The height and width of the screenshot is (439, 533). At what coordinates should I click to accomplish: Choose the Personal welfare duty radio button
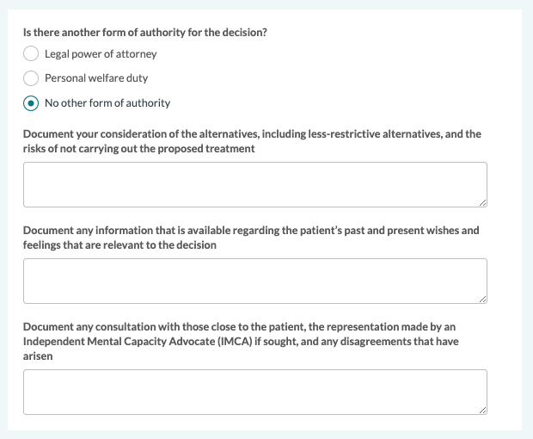(x=31, y=78)
